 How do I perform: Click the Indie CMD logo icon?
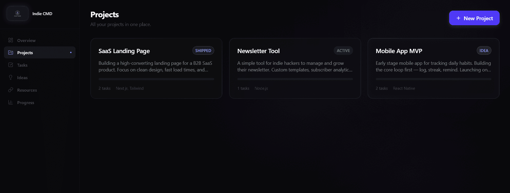pyautogui.click(x=18, y=13)
